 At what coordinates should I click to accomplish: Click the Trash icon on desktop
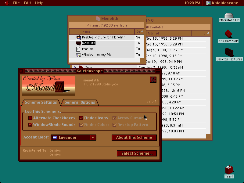point(229,170)
